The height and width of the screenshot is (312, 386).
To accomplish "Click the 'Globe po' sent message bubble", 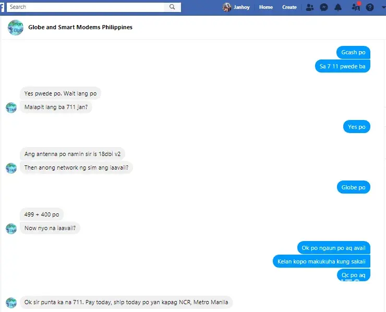I will click(x=353, y=187).
